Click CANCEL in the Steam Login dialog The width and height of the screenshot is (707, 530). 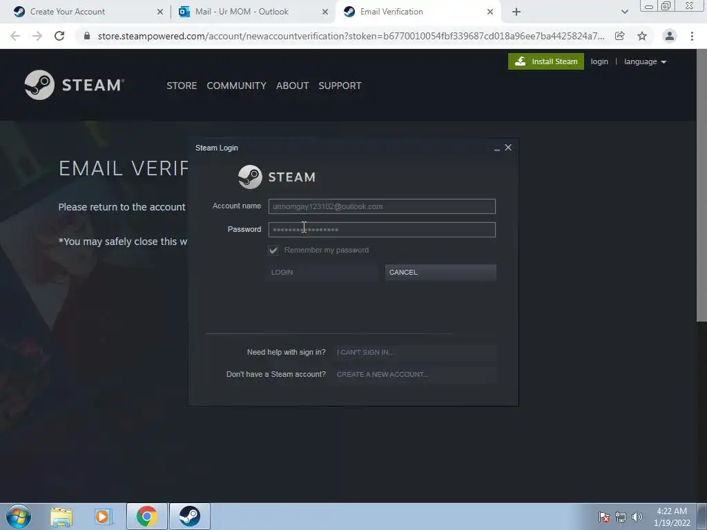pos(440,272)
